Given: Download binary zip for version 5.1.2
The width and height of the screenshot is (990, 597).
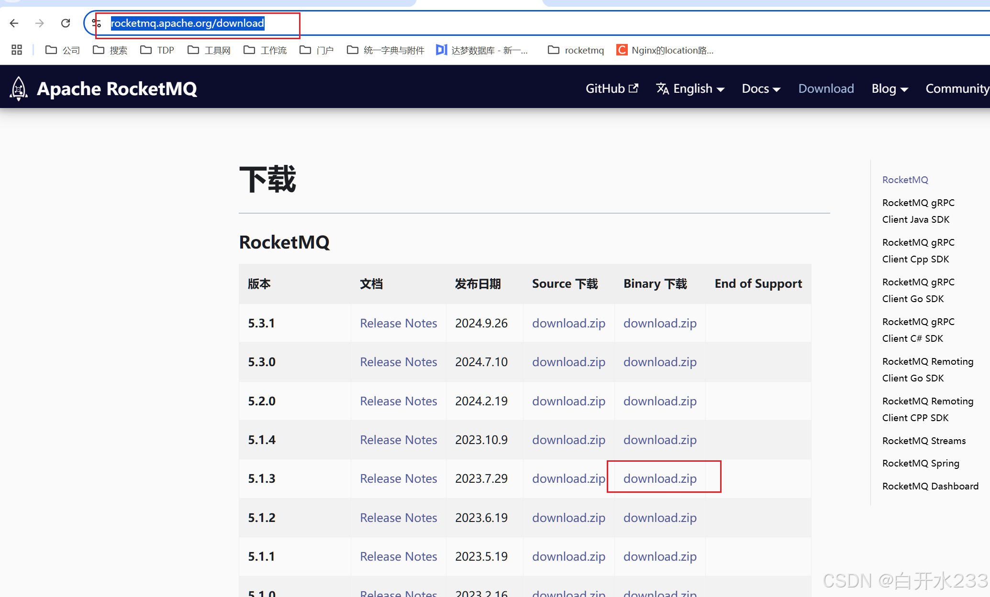Looking at the screenshot, I should (x=660, y=518).
